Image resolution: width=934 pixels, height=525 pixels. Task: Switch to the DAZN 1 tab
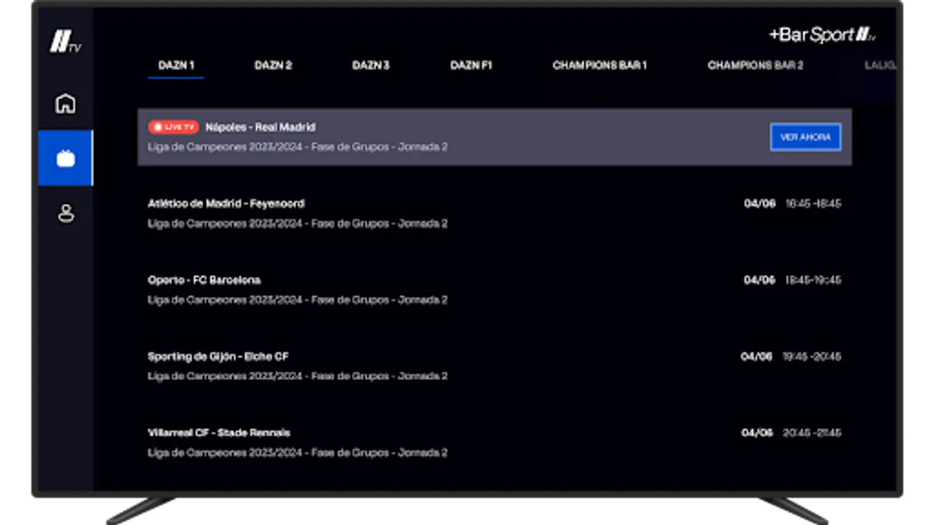pos(176,65)
